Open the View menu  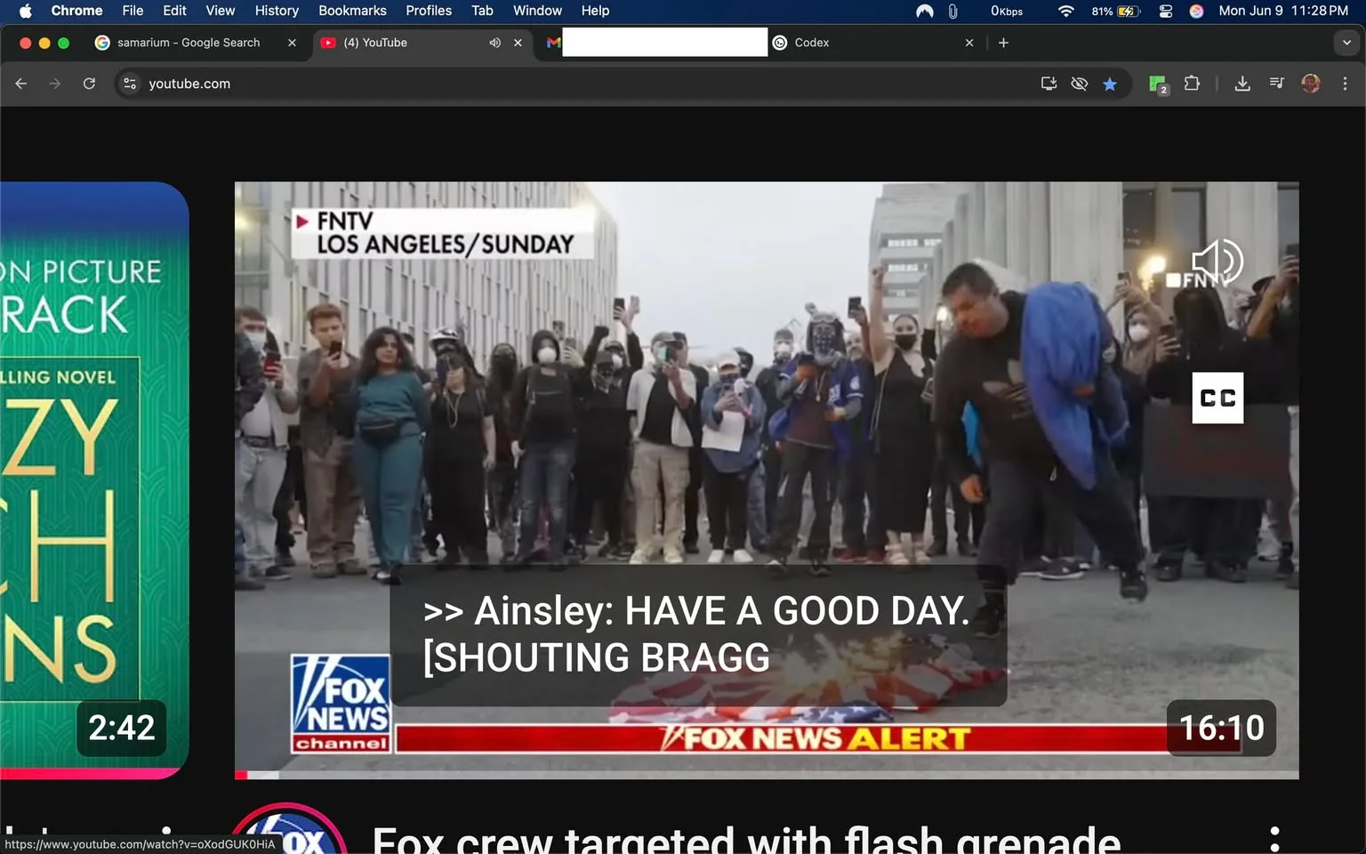tap(220, 11)
